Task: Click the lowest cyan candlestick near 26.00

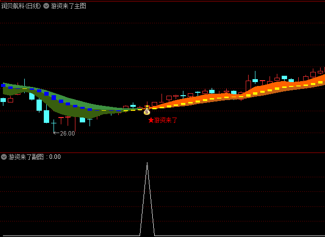Action: tap(54, 126)
